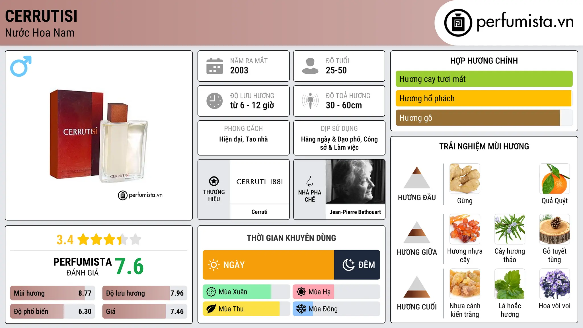
Task: Click the perfumista.vn site name in header
Action: point(525,22)
